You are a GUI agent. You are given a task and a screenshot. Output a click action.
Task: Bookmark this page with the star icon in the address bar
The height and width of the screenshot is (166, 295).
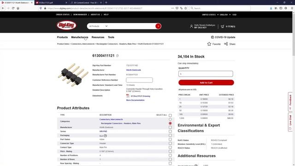tap(186, 8)
